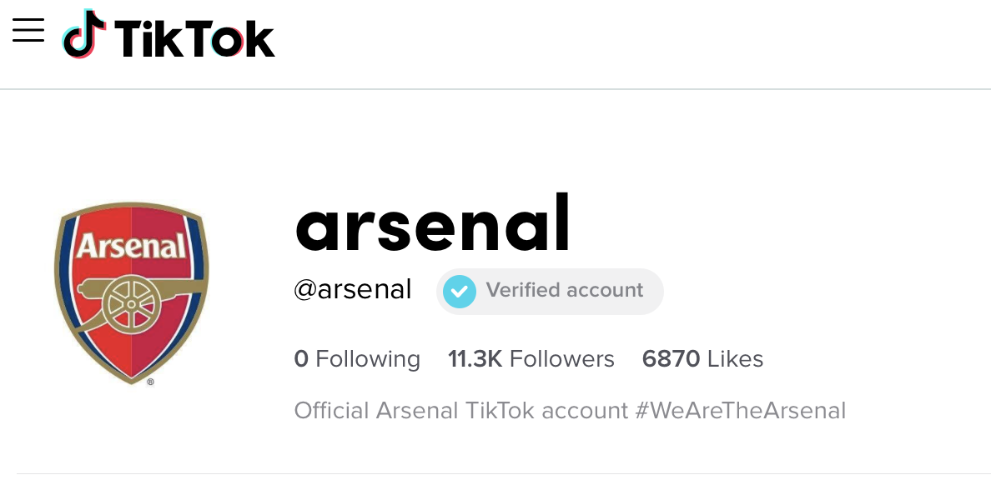The height and width of the screenshot is (485, 991).
Task: Click the Following label text
Action: pyautogui.click(x=368, y=359)
